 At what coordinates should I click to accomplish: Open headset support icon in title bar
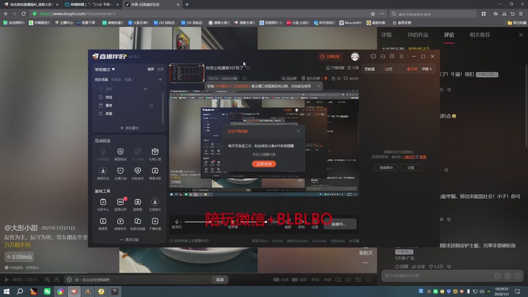point(383,56)
